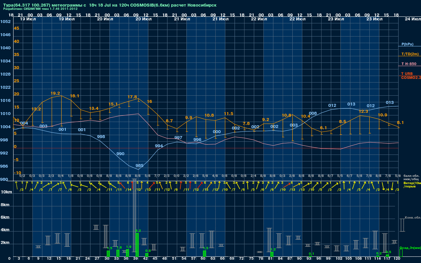Select the T/TD(2m) legend label
Screen dimensions: 421x263
coord(410,54)
